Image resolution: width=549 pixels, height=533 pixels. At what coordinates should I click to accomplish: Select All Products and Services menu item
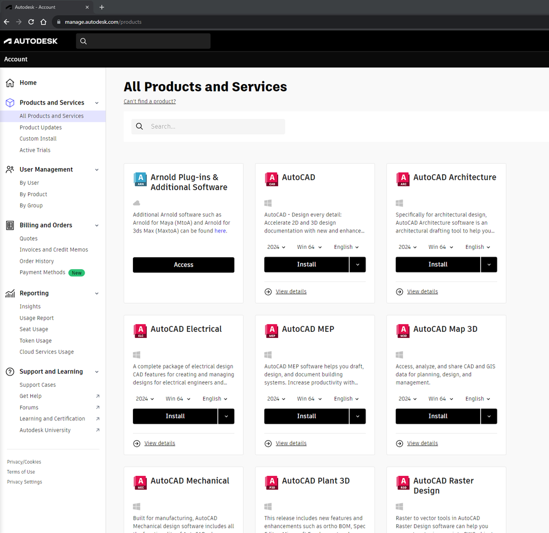tap(53, 116)
